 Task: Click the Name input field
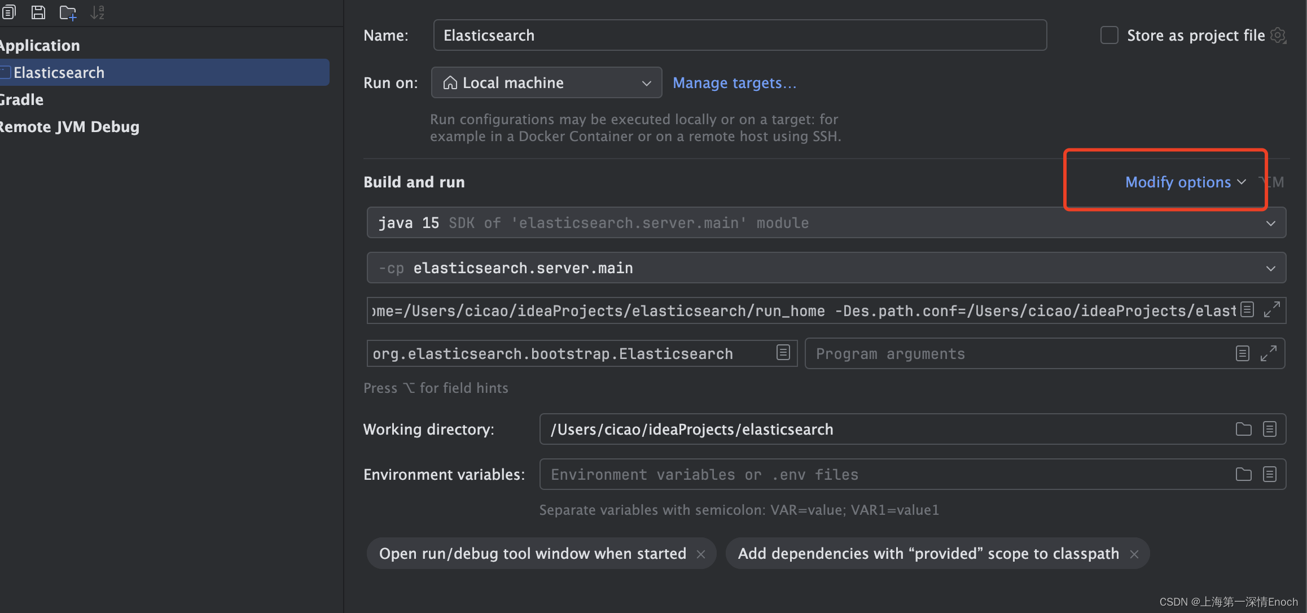pyautogui.click(x=740, y=35)
